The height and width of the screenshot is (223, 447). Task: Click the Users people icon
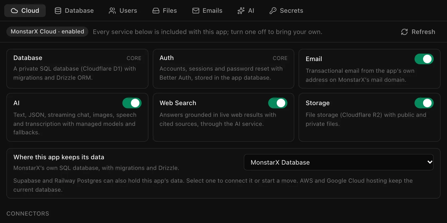coord(112,11)
